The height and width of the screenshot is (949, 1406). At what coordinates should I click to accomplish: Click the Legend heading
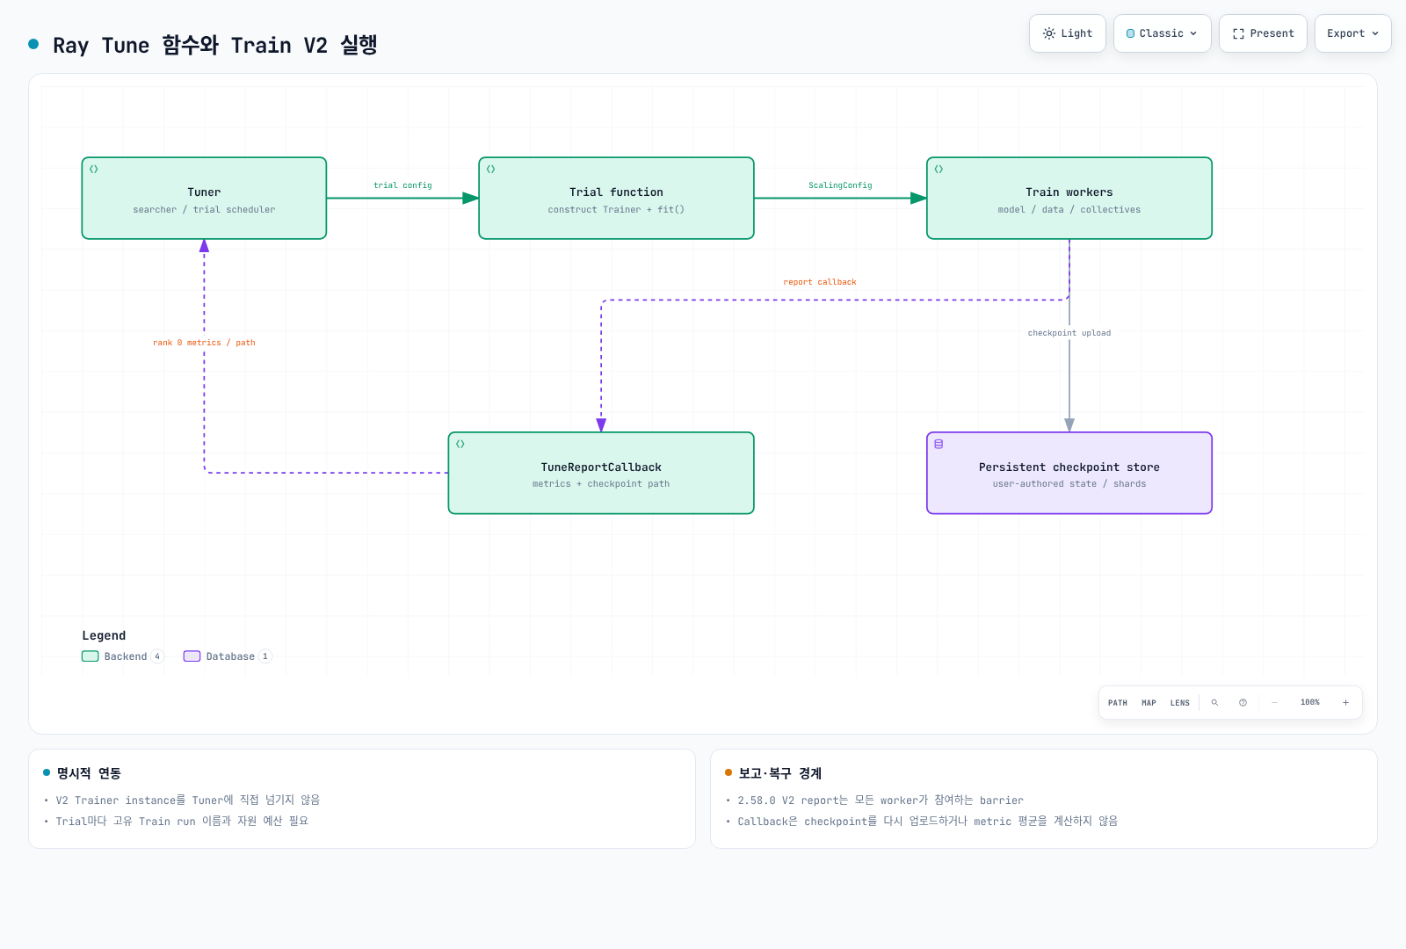(x=104, y=635)
